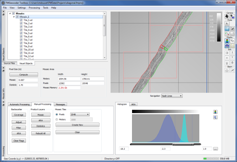This screenshot has width=237, height=162.
Task: Toggle the rainbow color map Display icon
Action: pos(227,41)
